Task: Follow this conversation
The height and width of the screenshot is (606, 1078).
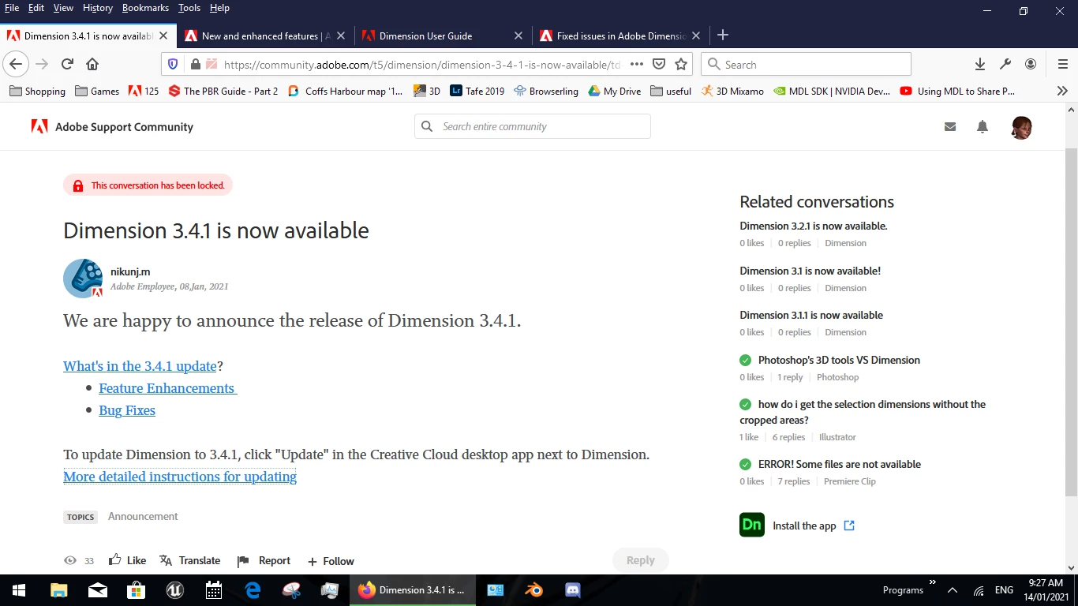Action: tap(331, 561)
